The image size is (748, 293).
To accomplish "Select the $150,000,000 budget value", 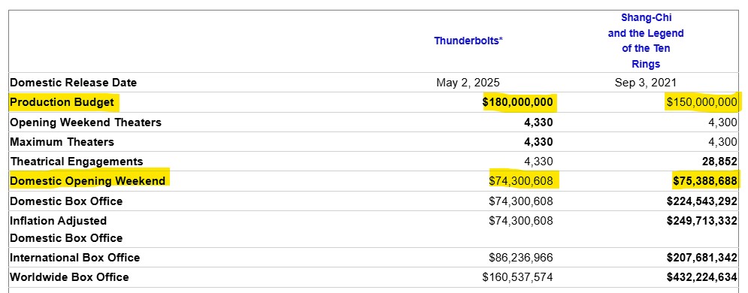I will [x=701, y=102].
